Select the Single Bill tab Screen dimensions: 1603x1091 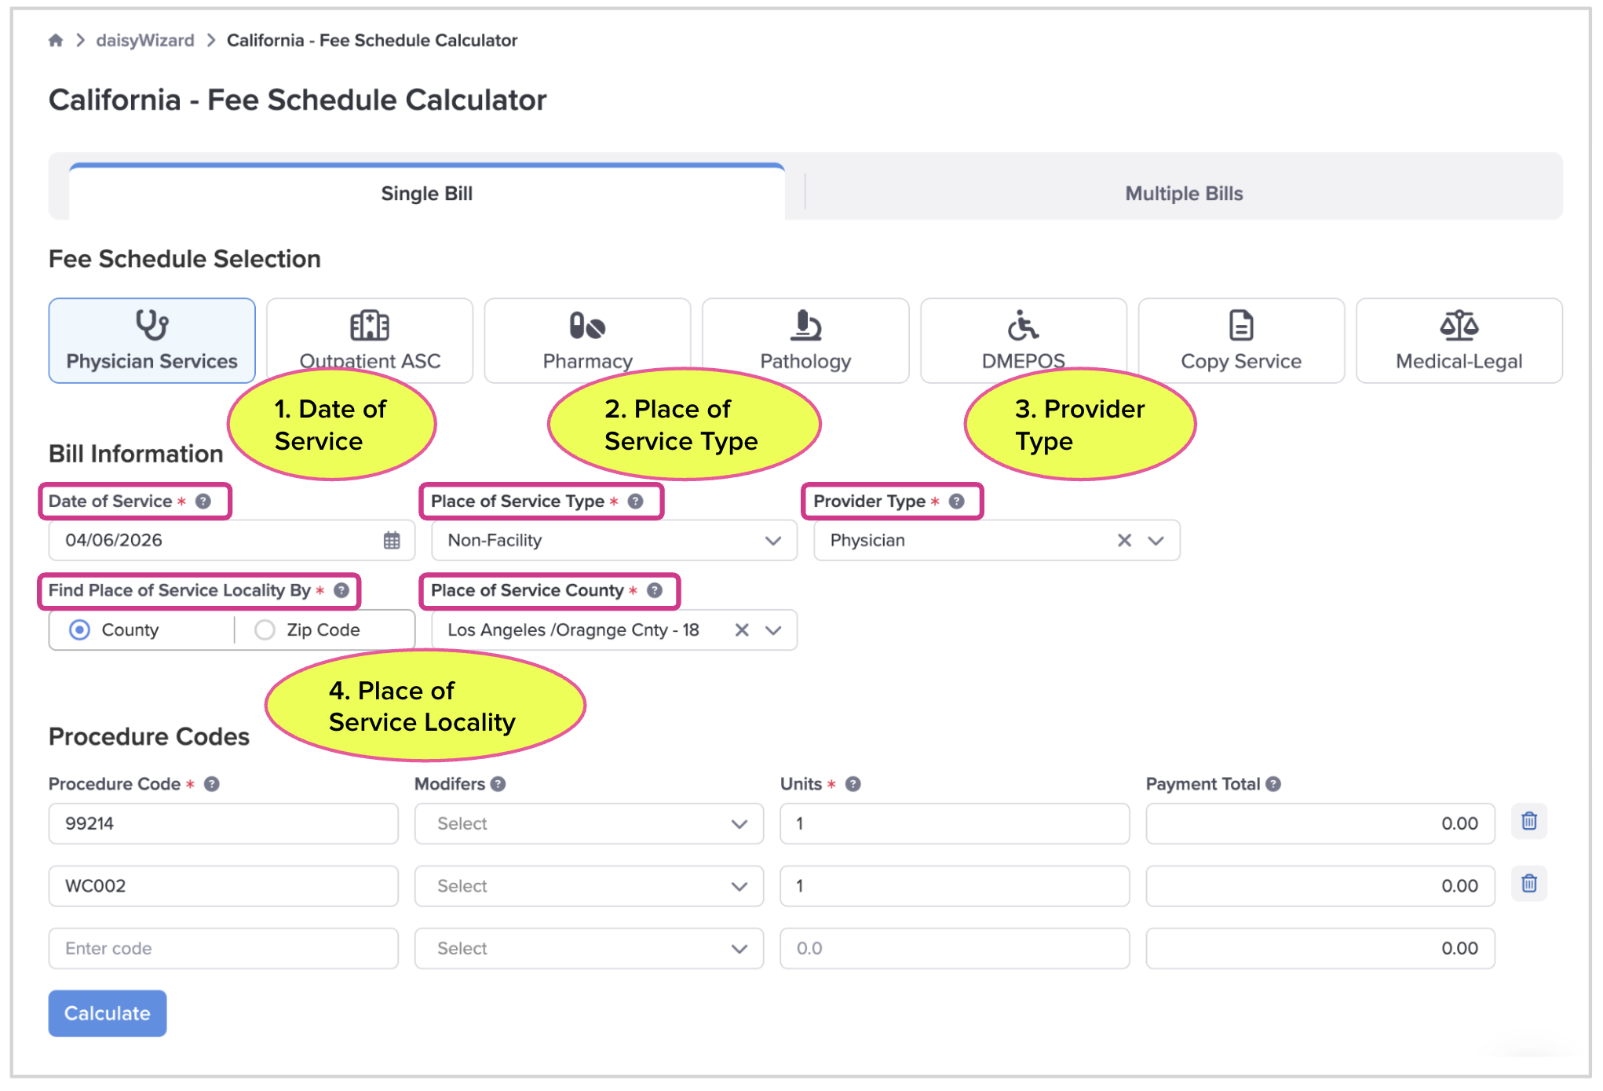[x=426, y=193]
